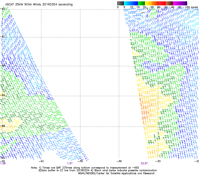The image size is (199, 175).
Task: Click the magenta 40-45 knots legend swatch
Action: [x=176, y=3]
